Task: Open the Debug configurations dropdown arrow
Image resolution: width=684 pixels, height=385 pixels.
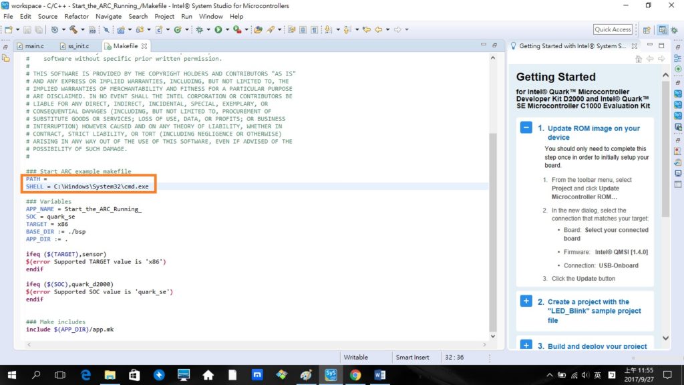Action: coord(208,29)
